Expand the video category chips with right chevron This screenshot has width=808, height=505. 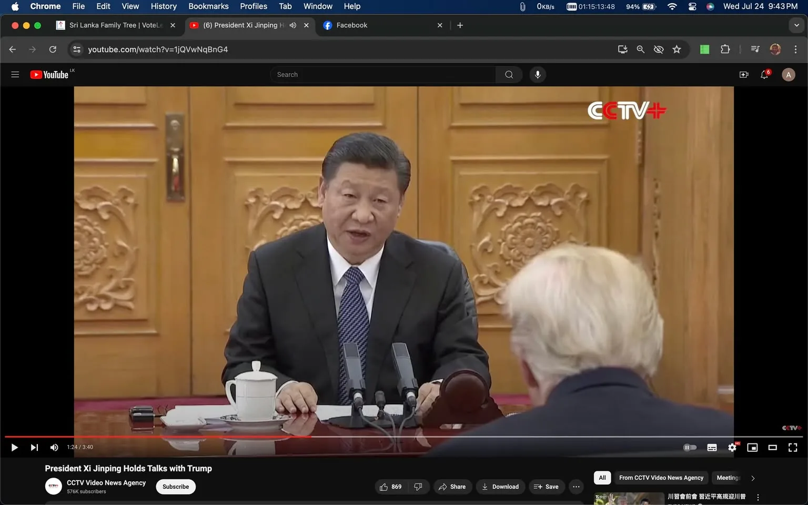tap(752, 478)
